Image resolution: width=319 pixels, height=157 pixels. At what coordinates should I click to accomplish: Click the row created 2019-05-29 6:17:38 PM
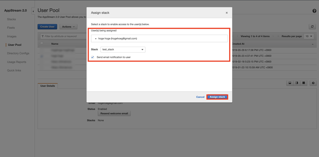[177, 50]
